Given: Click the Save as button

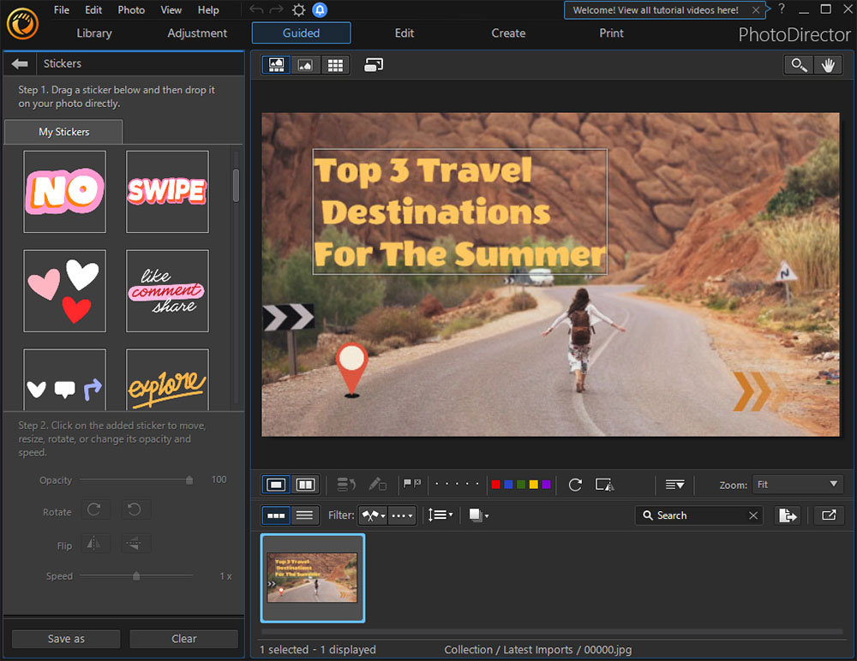Looking at the screenshot, I should point(65,638).
